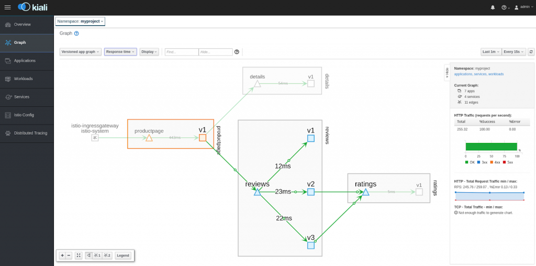Click the fit-to-screen graph icon

point(79,256)
